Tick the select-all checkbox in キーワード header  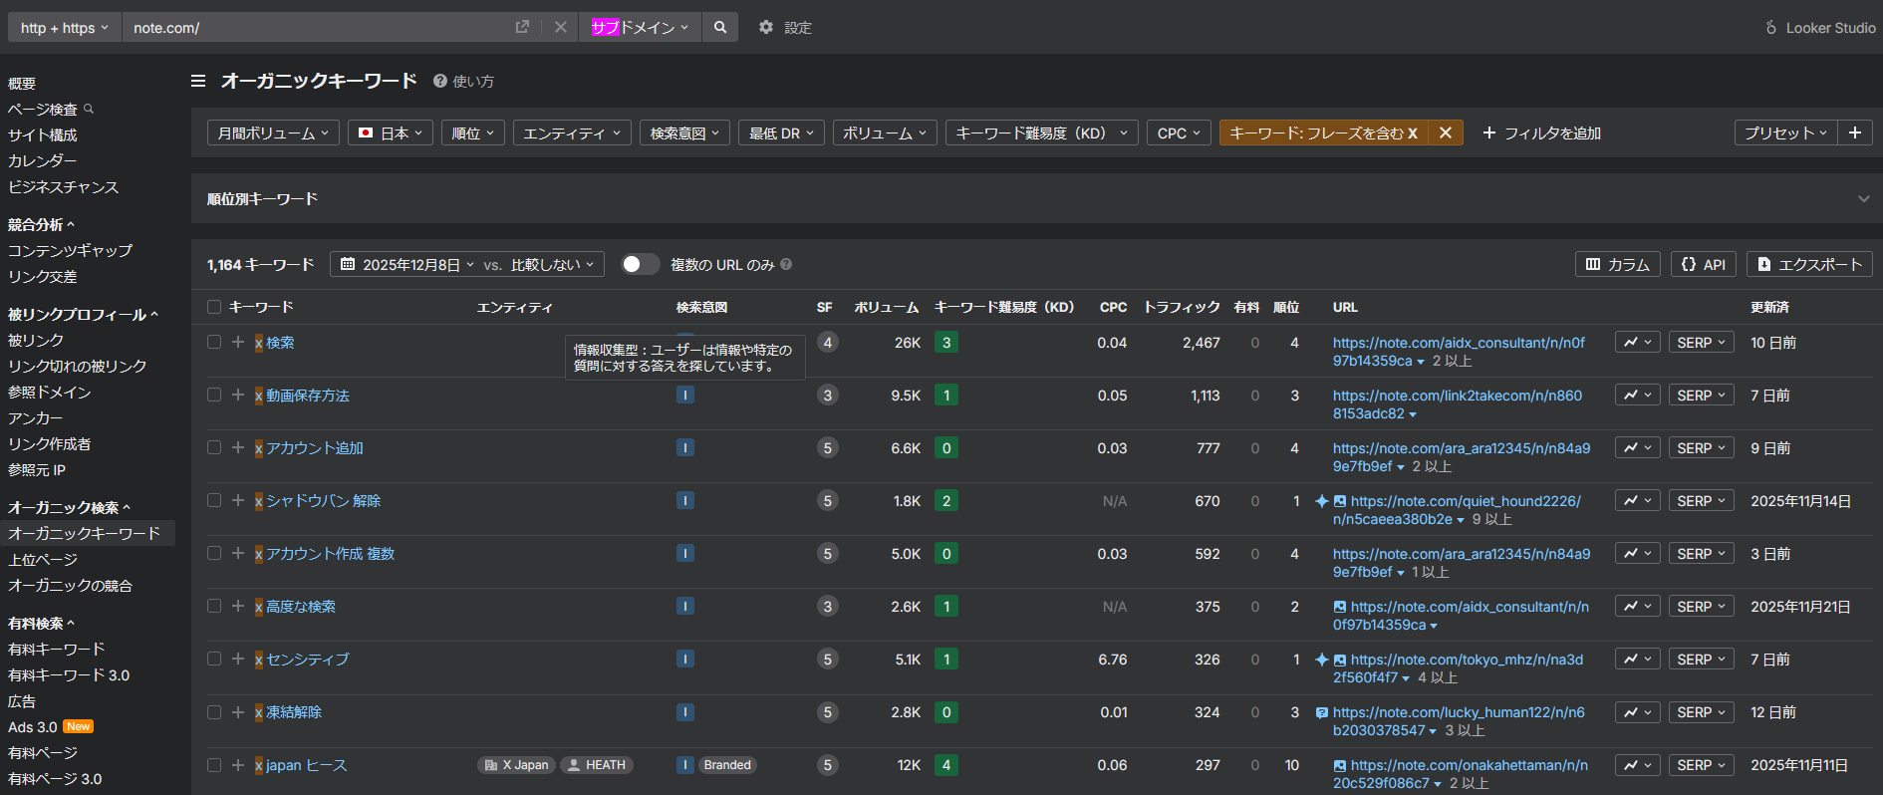tap(214, 307)
